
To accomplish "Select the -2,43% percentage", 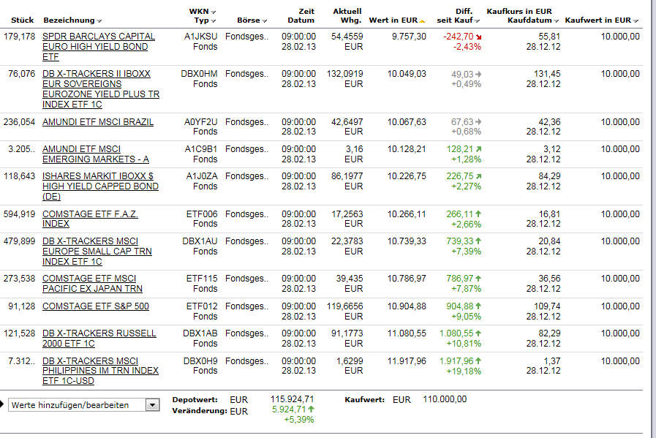I will 467,47.
